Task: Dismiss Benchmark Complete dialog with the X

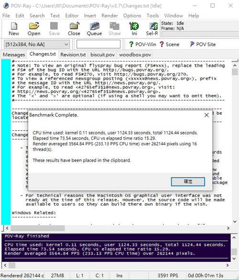Action: click(206, 115)
